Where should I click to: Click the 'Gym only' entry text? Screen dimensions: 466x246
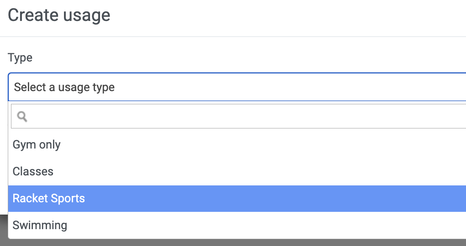point(37,144)
